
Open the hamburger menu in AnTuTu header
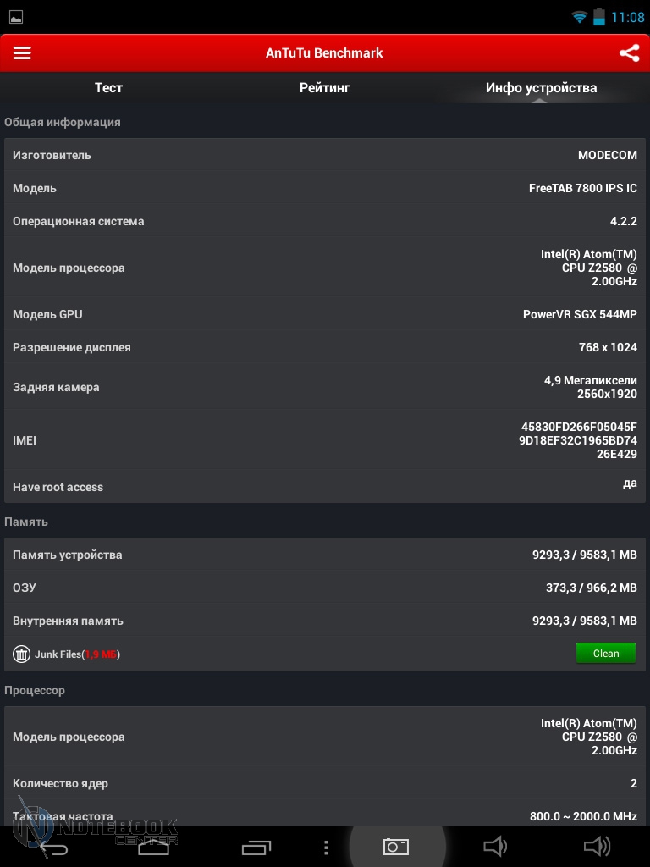click(22, 52)
